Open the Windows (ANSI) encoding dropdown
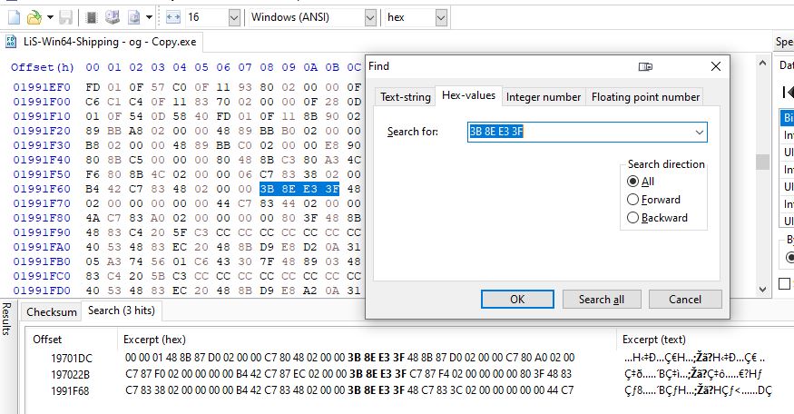 coord(369,17)
